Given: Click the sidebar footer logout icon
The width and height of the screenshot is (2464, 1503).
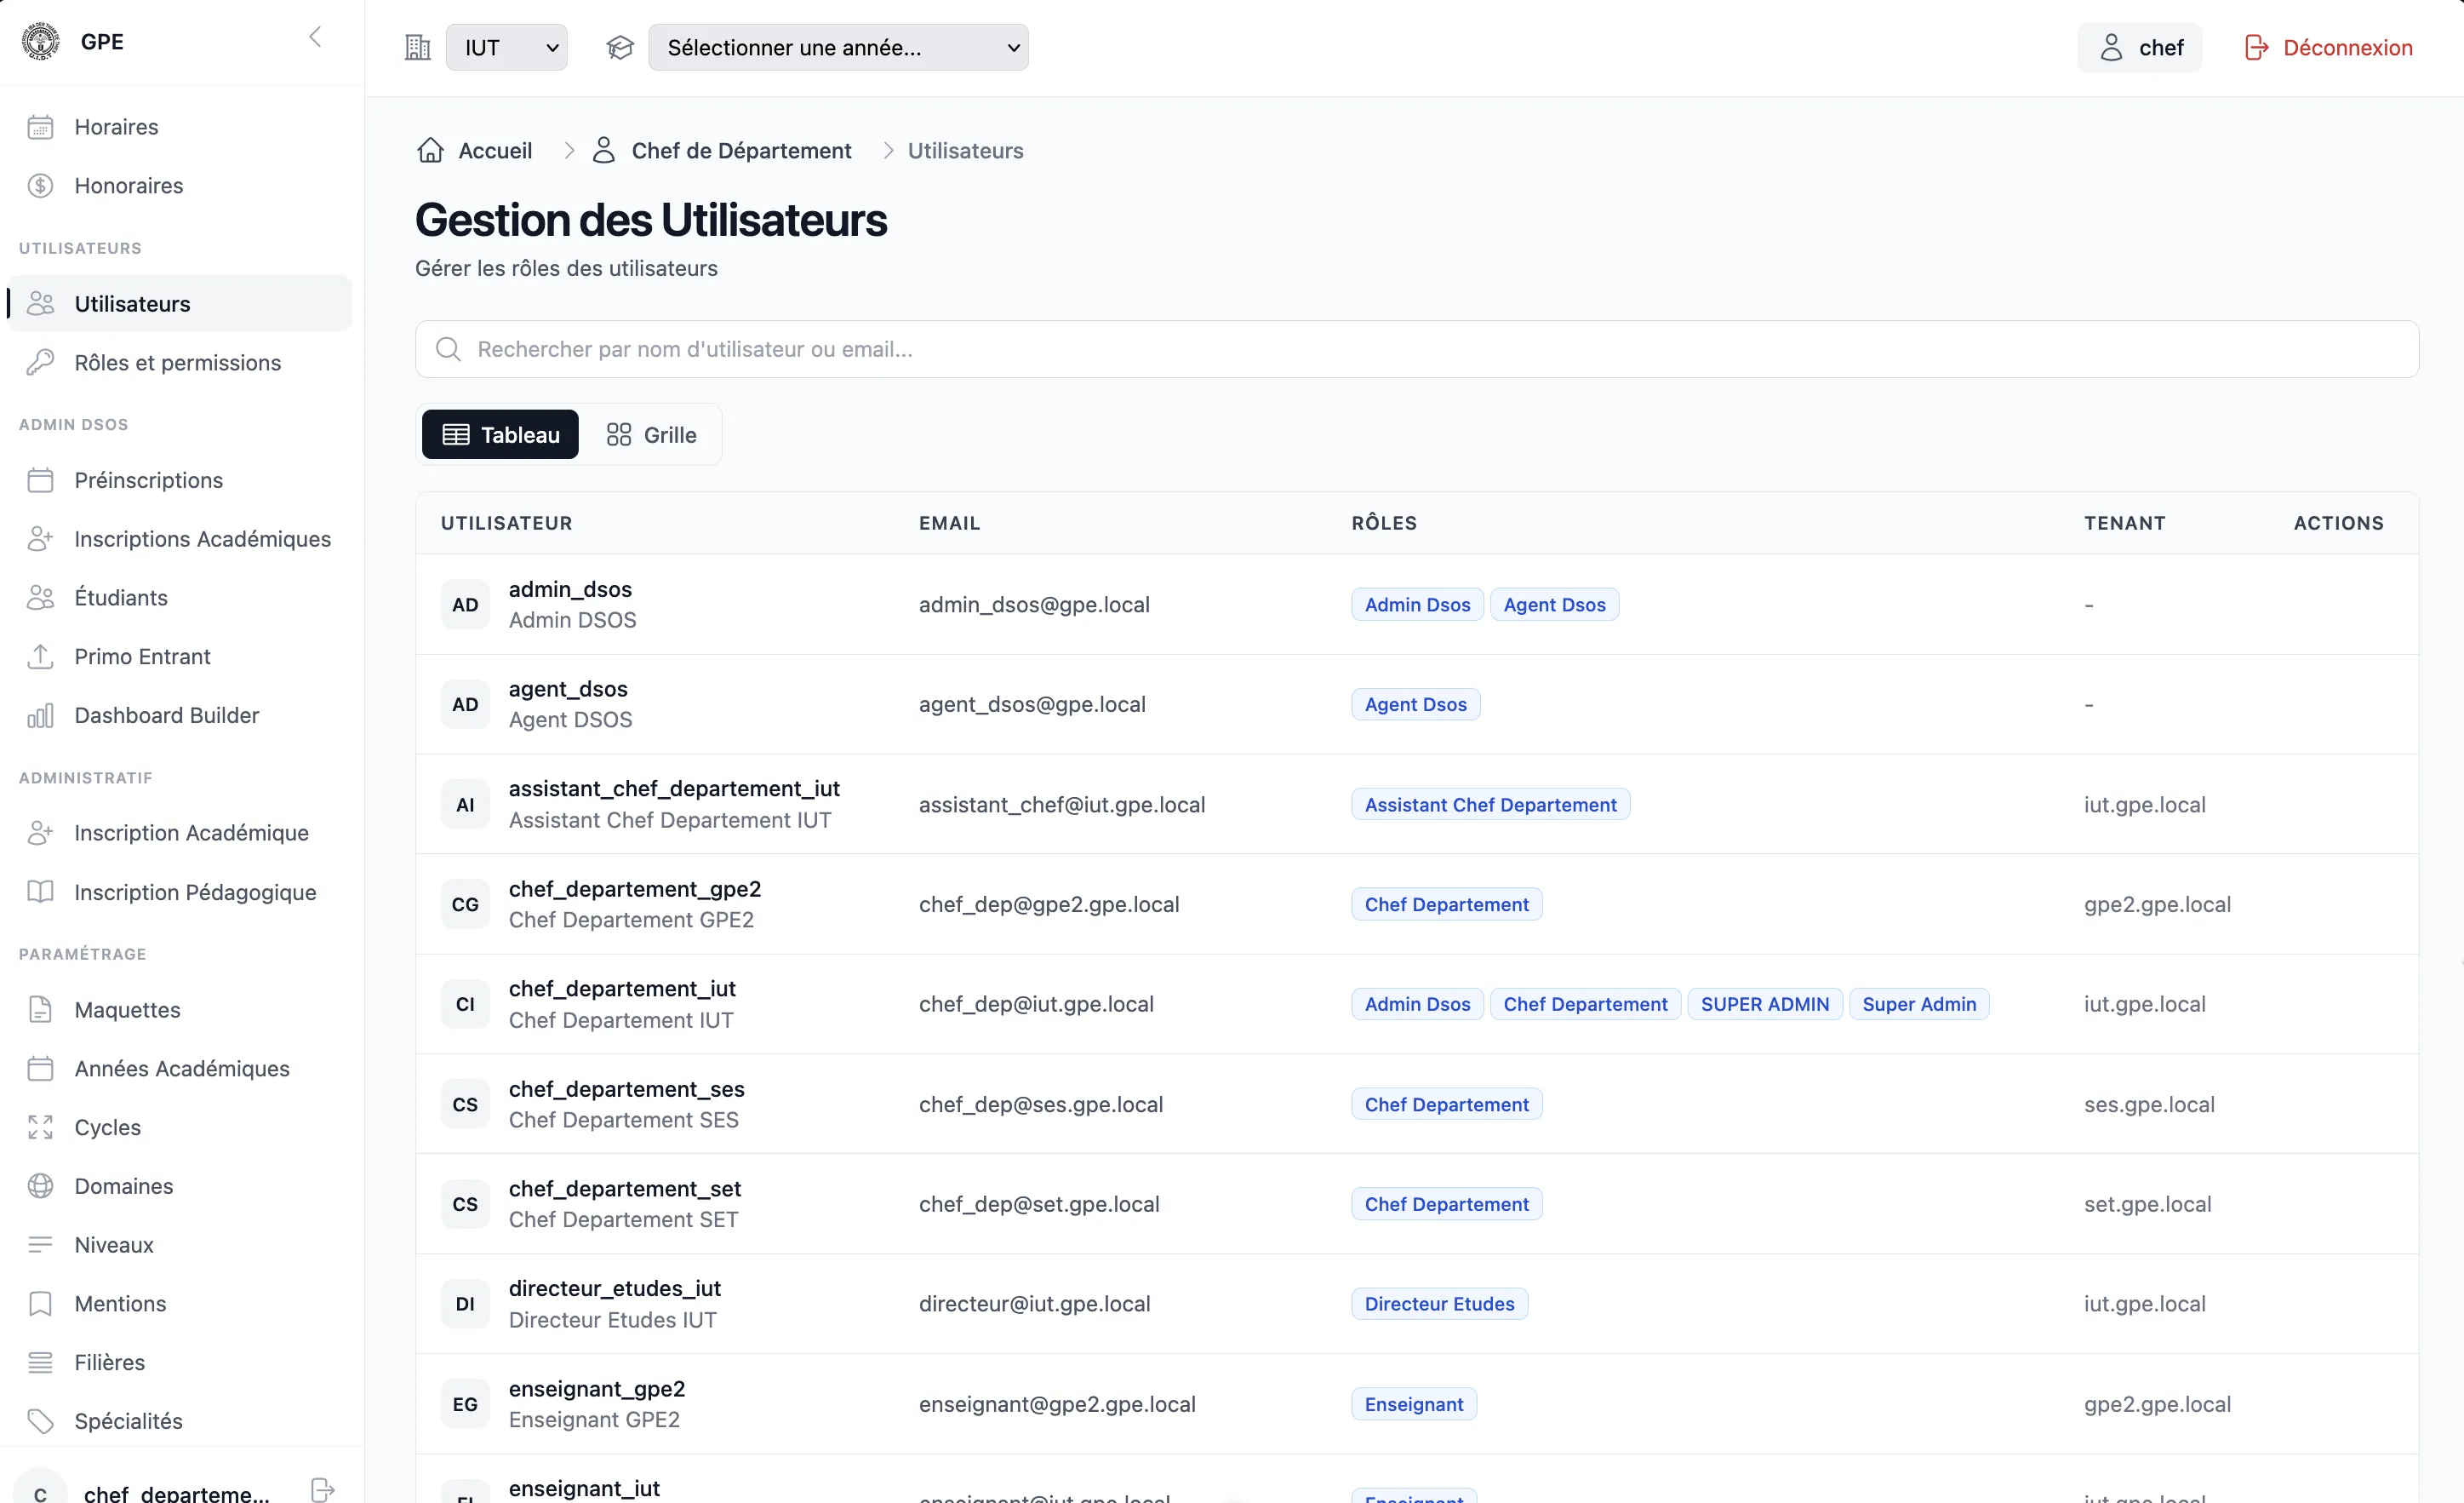Looking at the screenshot, I should coord(322,1490).
